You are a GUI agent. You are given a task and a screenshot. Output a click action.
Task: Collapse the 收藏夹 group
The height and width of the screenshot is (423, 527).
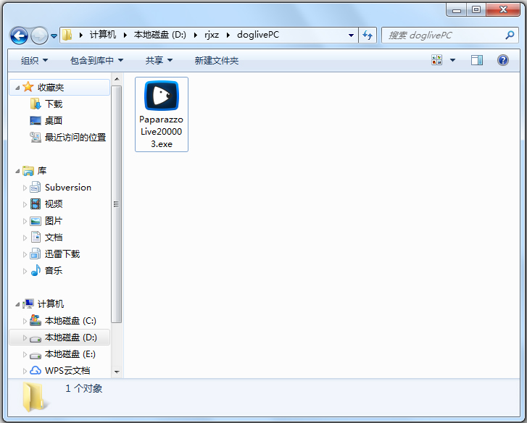click(x=17, y=88)
